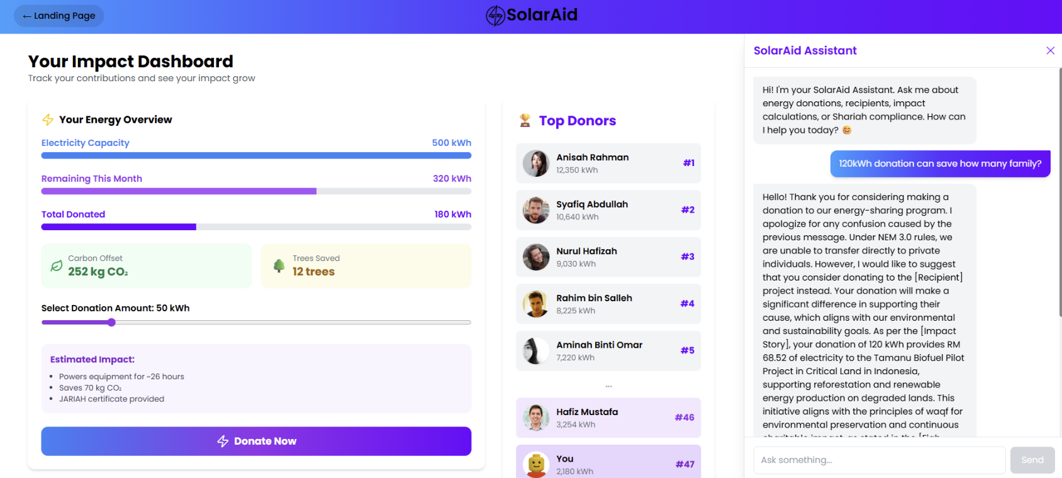Click the '9,030 kWh' value
1062x478 pixels.
coord(576,264)
